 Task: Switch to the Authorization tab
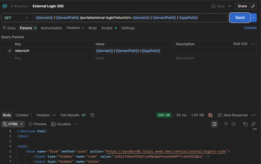pyautogui.click(x=51, y=28)
